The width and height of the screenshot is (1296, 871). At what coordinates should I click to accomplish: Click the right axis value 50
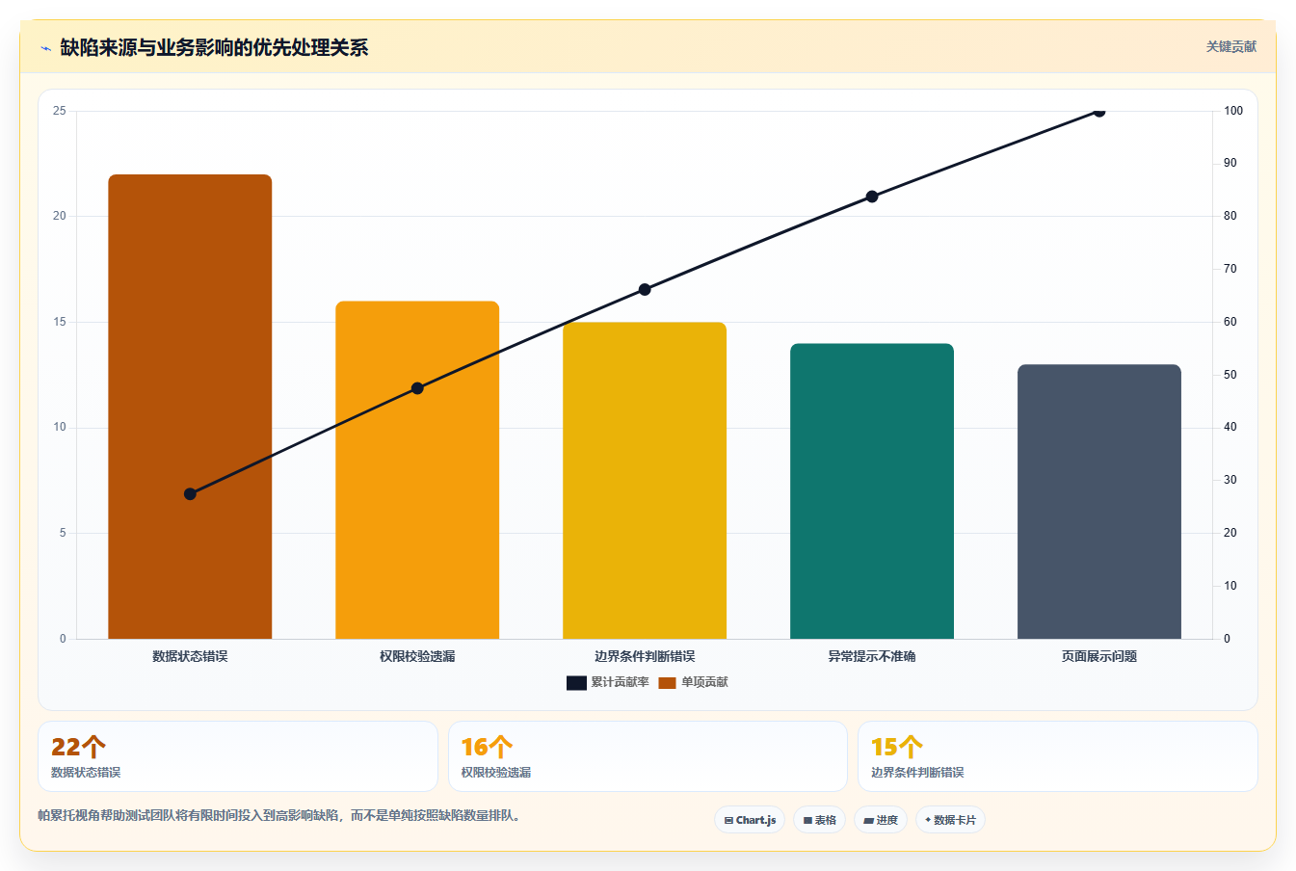pos(1230,375)
